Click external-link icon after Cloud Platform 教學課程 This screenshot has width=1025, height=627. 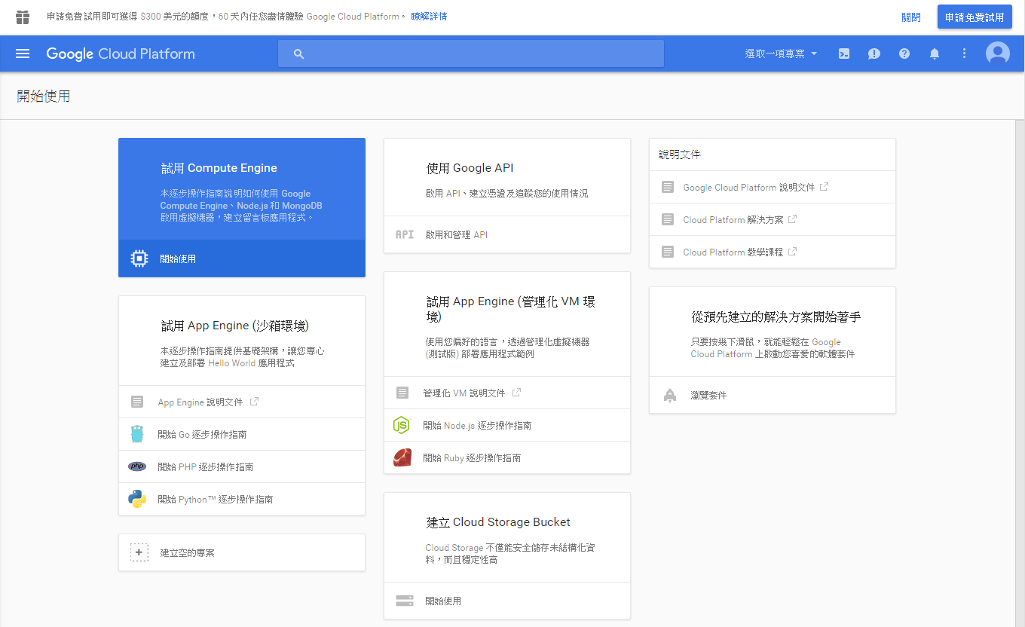792,252
